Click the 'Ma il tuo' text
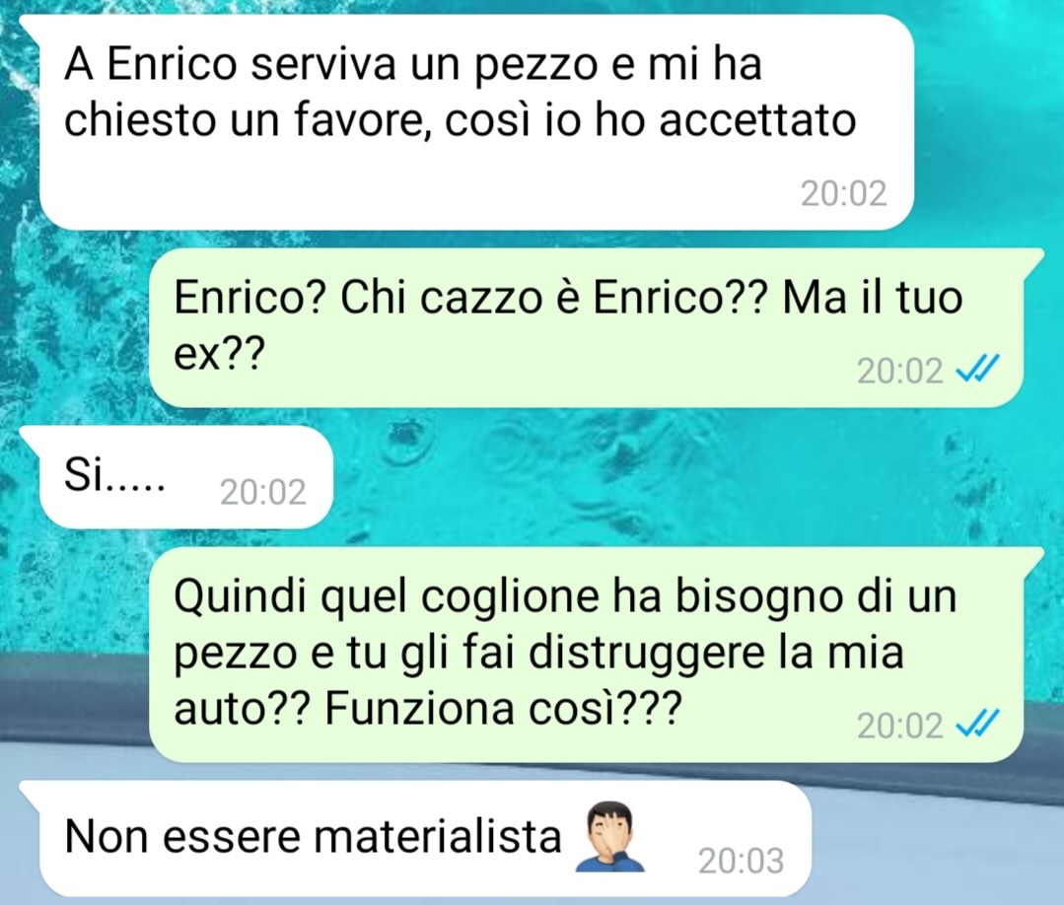This screenshot has width=1064, height=905. point(873,297)
